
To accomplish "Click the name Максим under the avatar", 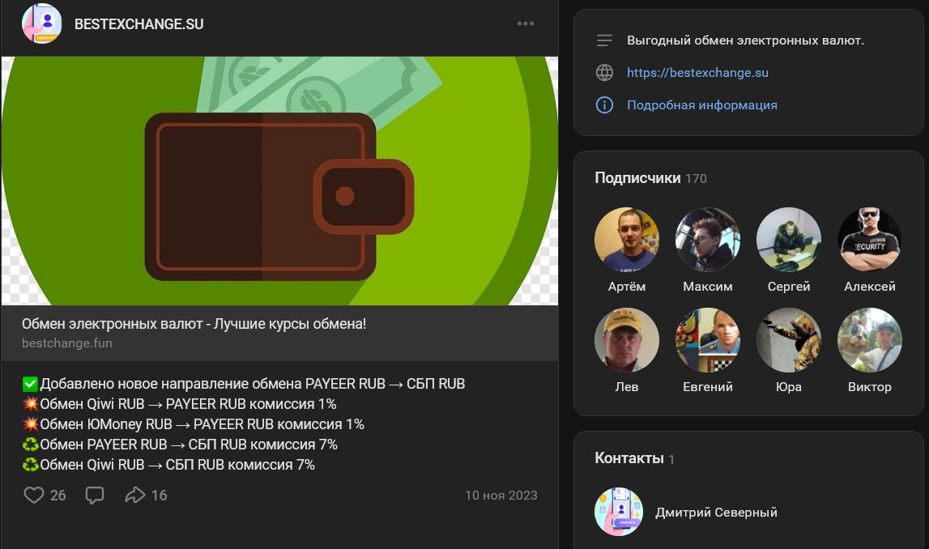I will (x=707, y=287).
